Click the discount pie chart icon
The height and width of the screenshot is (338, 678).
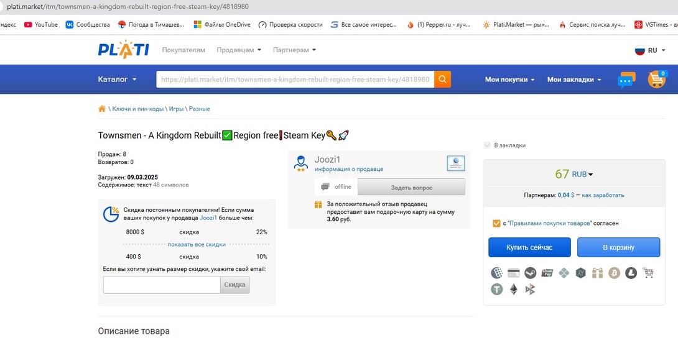(x=111, y=214)
